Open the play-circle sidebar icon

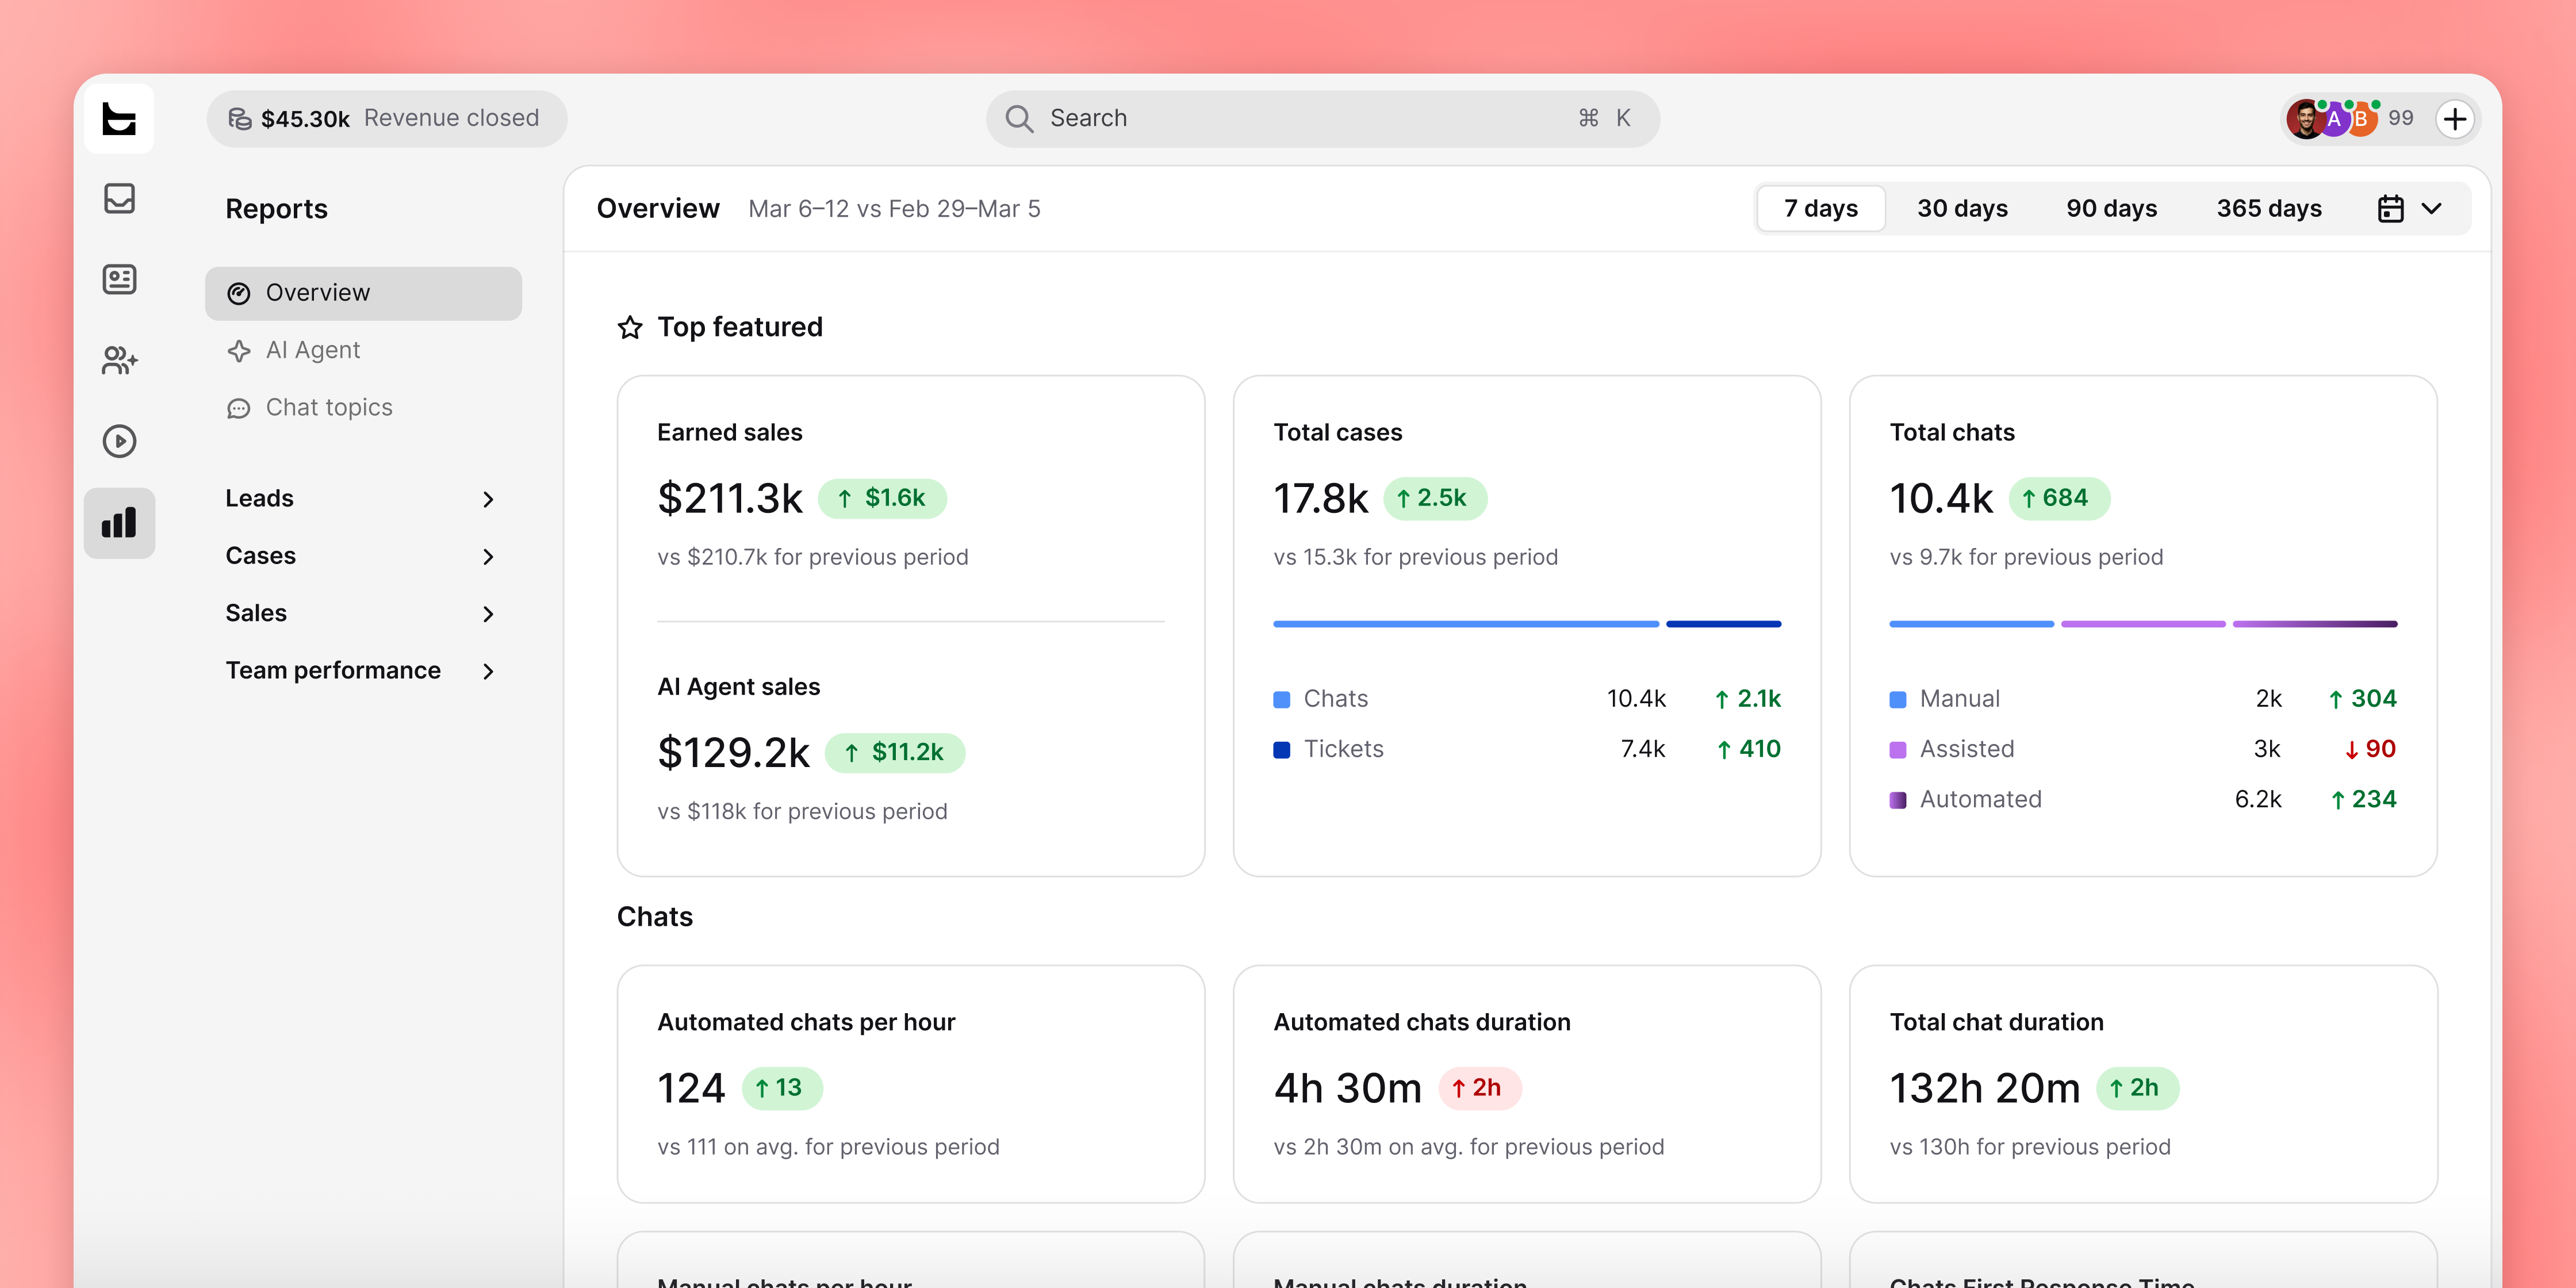pyautogui.click(x=119, y=441)
